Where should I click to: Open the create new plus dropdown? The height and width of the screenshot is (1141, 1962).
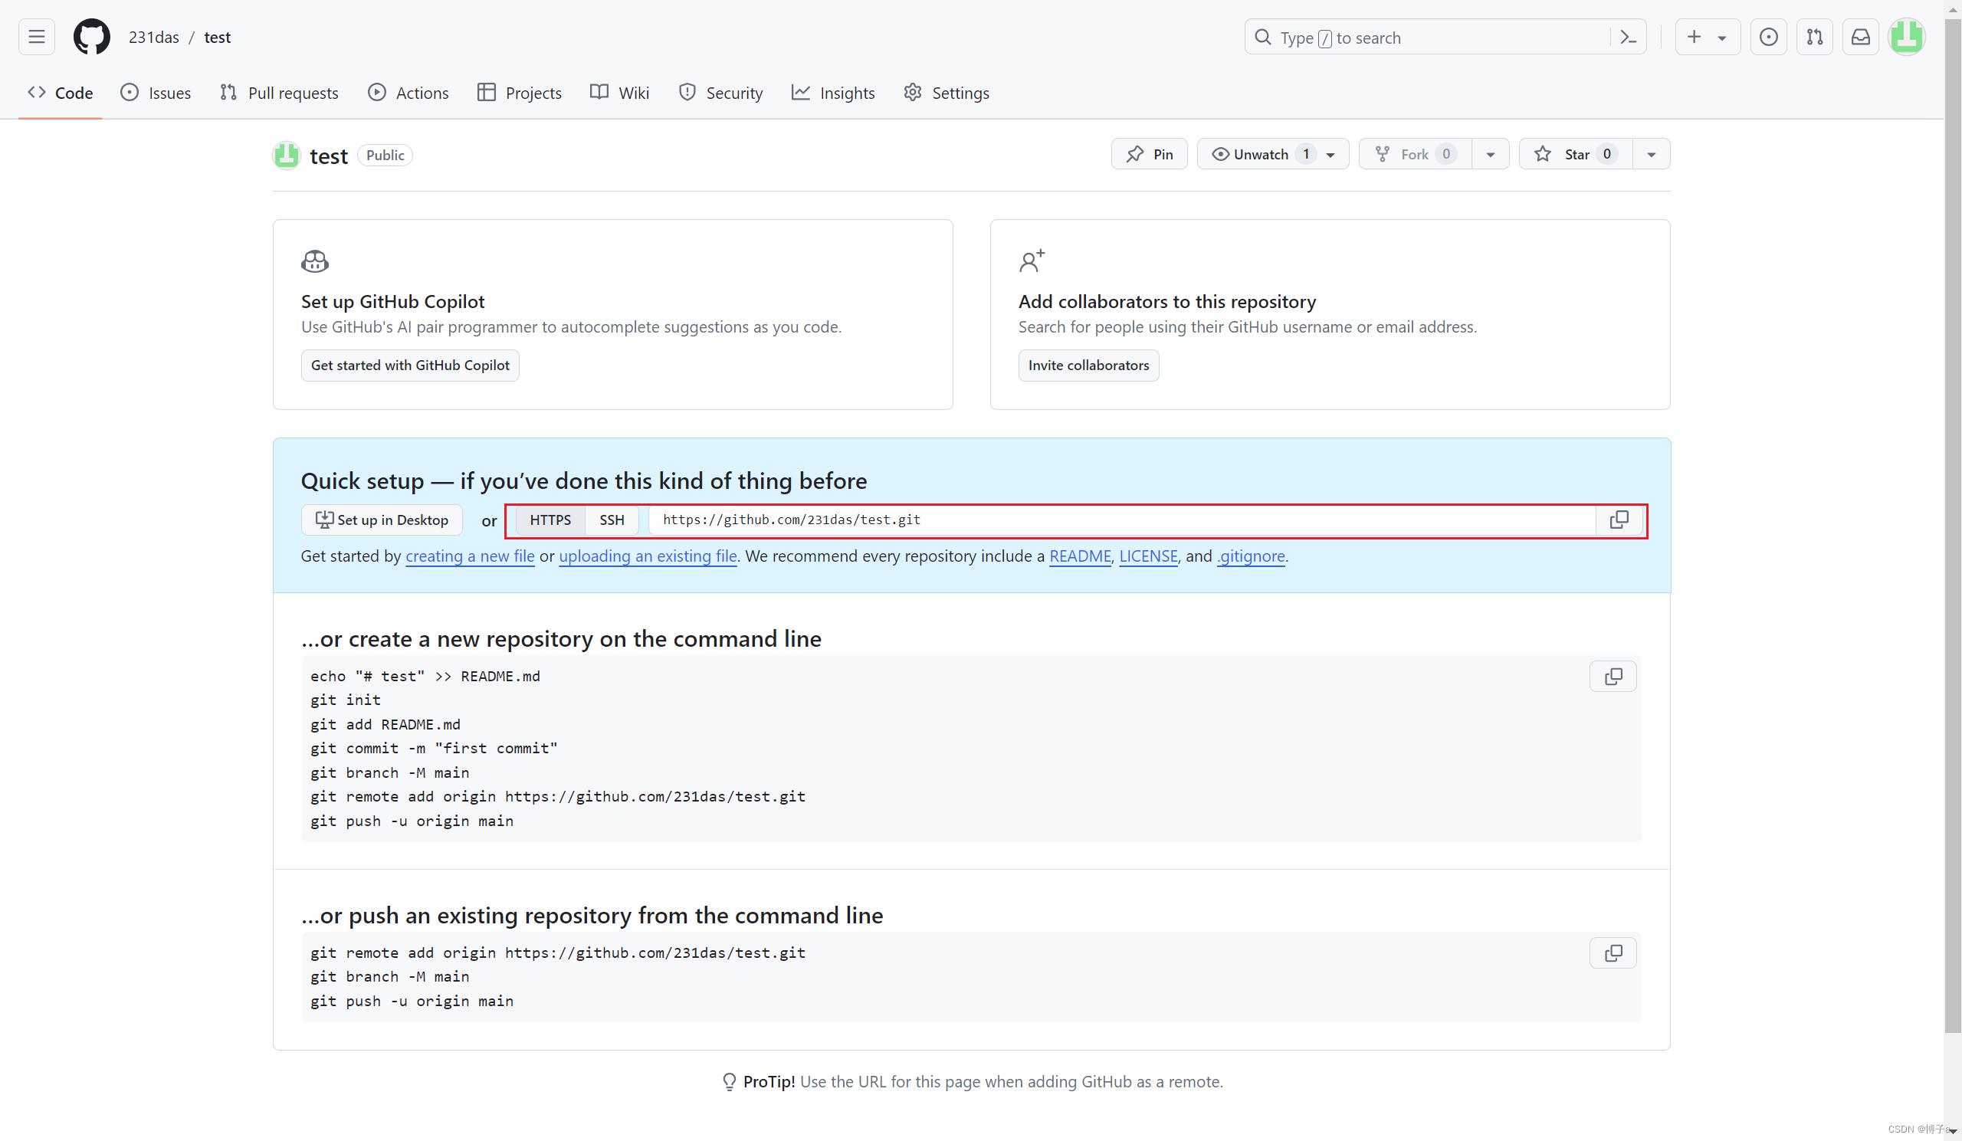[x=1707, y=37]
